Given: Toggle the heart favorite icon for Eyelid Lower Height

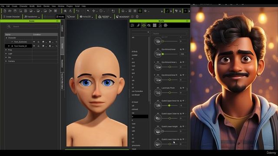Looking at the screenshot, I should [x=183, y=127].
